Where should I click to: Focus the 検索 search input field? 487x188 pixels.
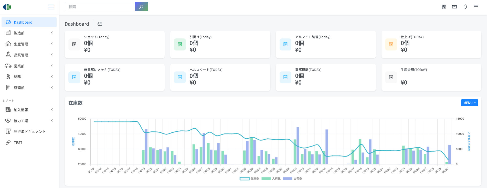(100, 7)
